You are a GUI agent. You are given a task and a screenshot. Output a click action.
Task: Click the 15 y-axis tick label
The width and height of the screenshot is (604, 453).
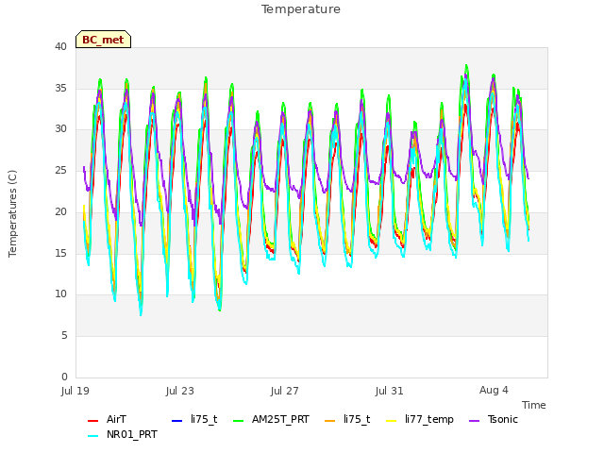click(60, 254)
